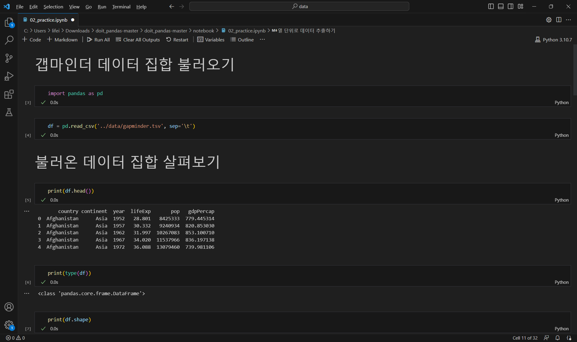Viewport: 577px width, 342px height.
Task: Toggle Secondary Side Bar layout button
Action: pos(511,6)
